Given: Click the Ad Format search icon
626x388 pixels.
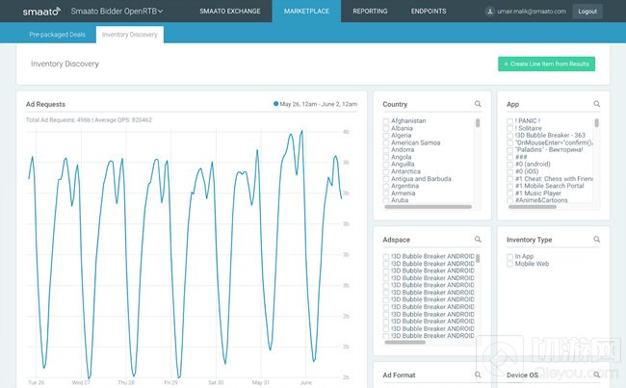Looking at the screenshot, I should pos(477,374).
